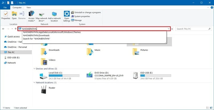
Task: Open Access media ribbon button
Action: (x=31, y=16)
